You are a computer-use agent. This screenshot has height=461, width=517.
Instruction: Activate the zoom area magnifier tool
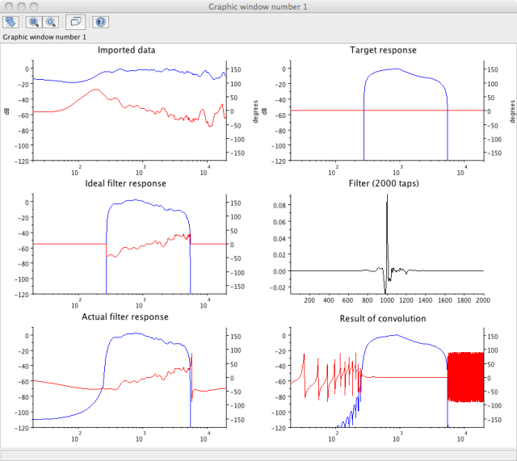tap(34, 22)
